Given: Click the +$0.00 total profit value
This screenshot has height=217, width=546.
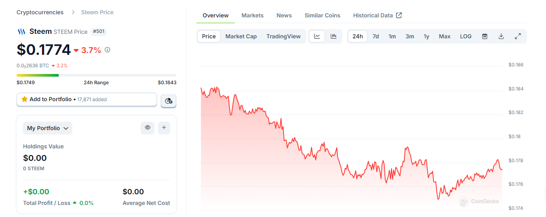Looking at the screenshot, I should [36, 192].
